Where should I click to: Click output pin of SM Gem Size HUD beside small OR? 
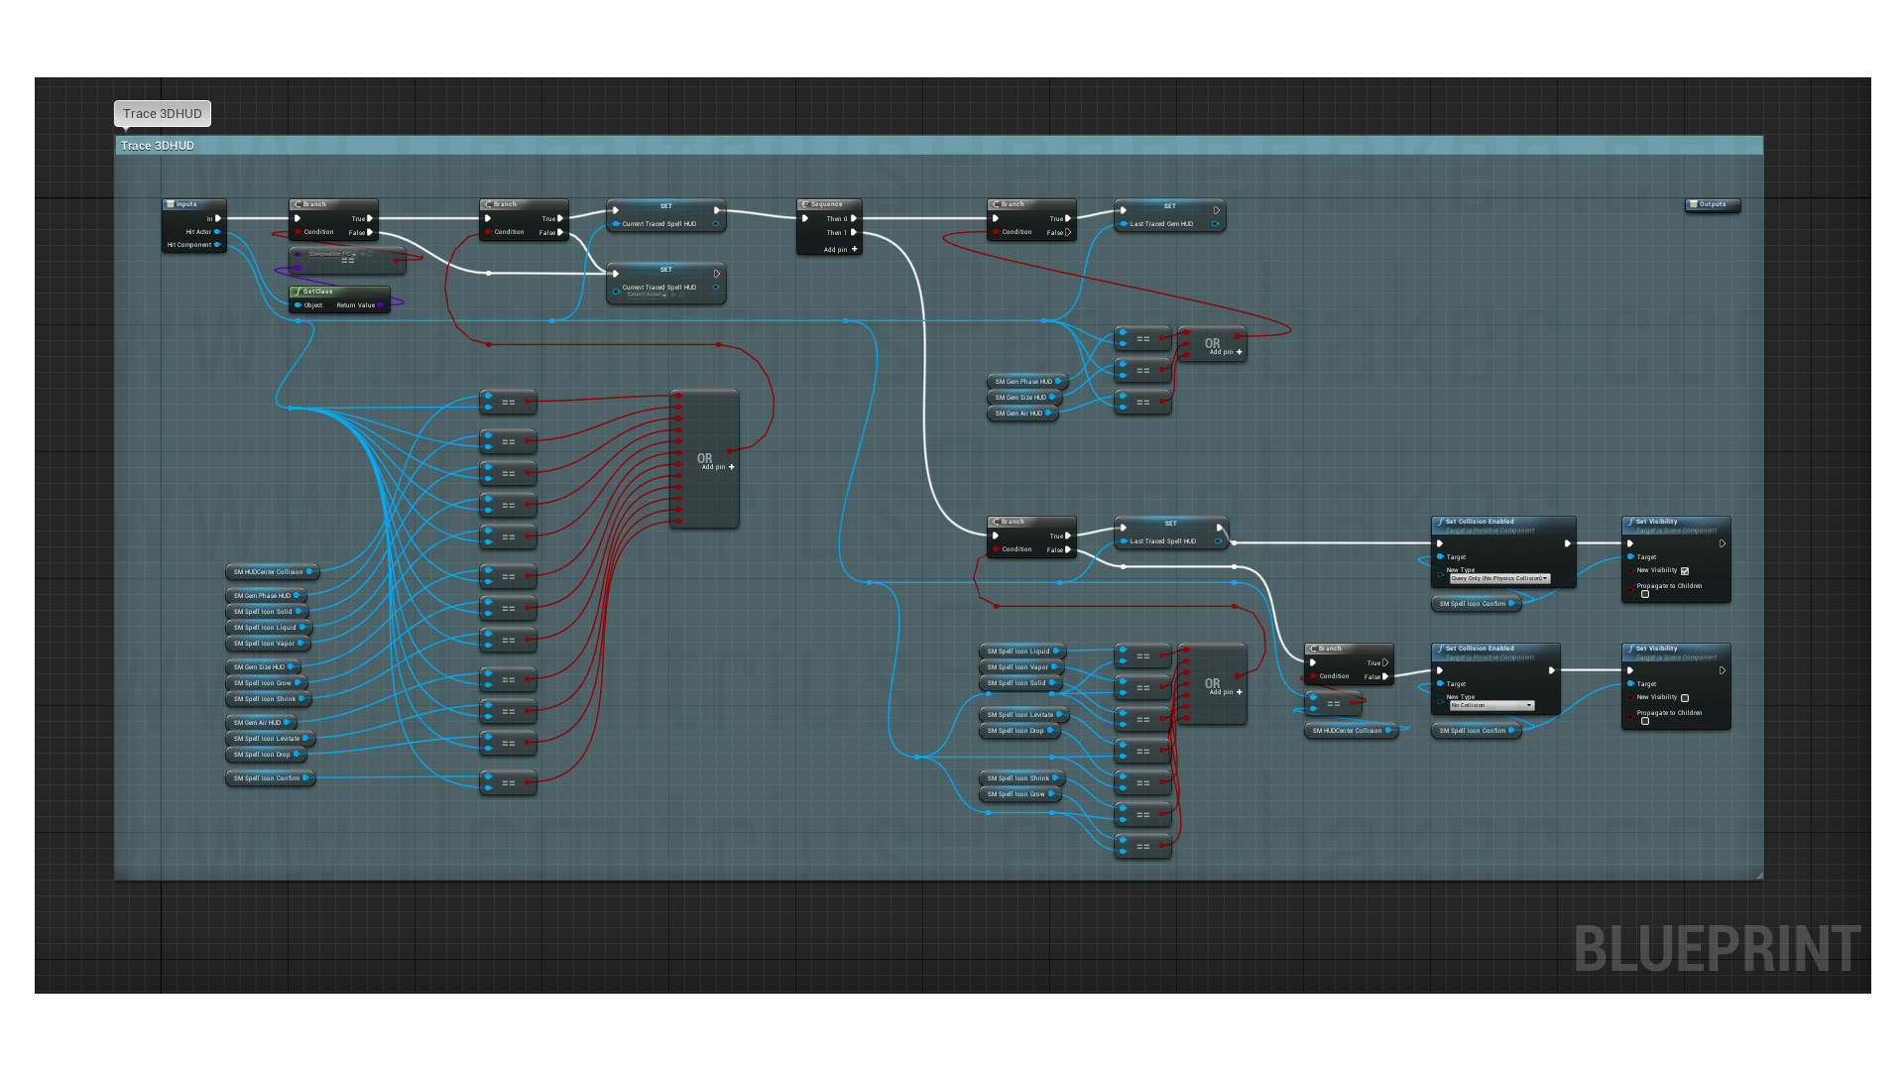click(x=1052, y=398)
